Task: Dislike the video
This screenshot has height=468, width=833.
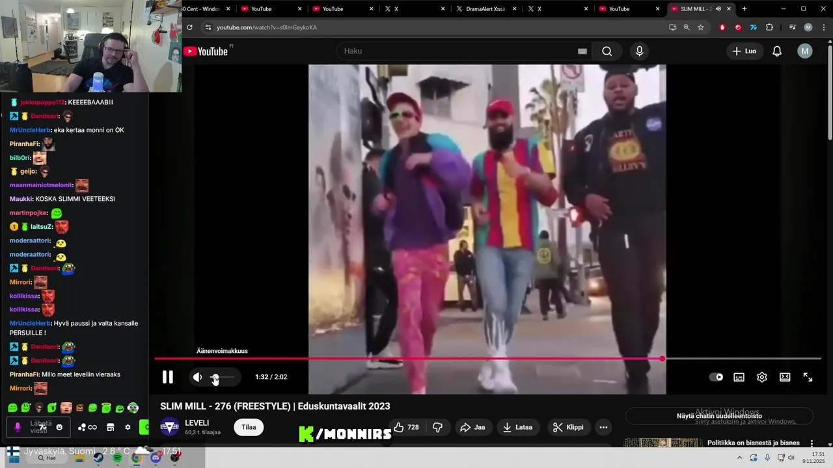Action: coord(438,427)
